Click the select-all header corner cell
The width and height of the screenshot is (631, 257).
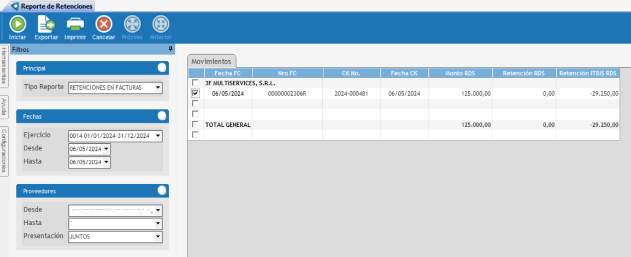tap(196, 73)
